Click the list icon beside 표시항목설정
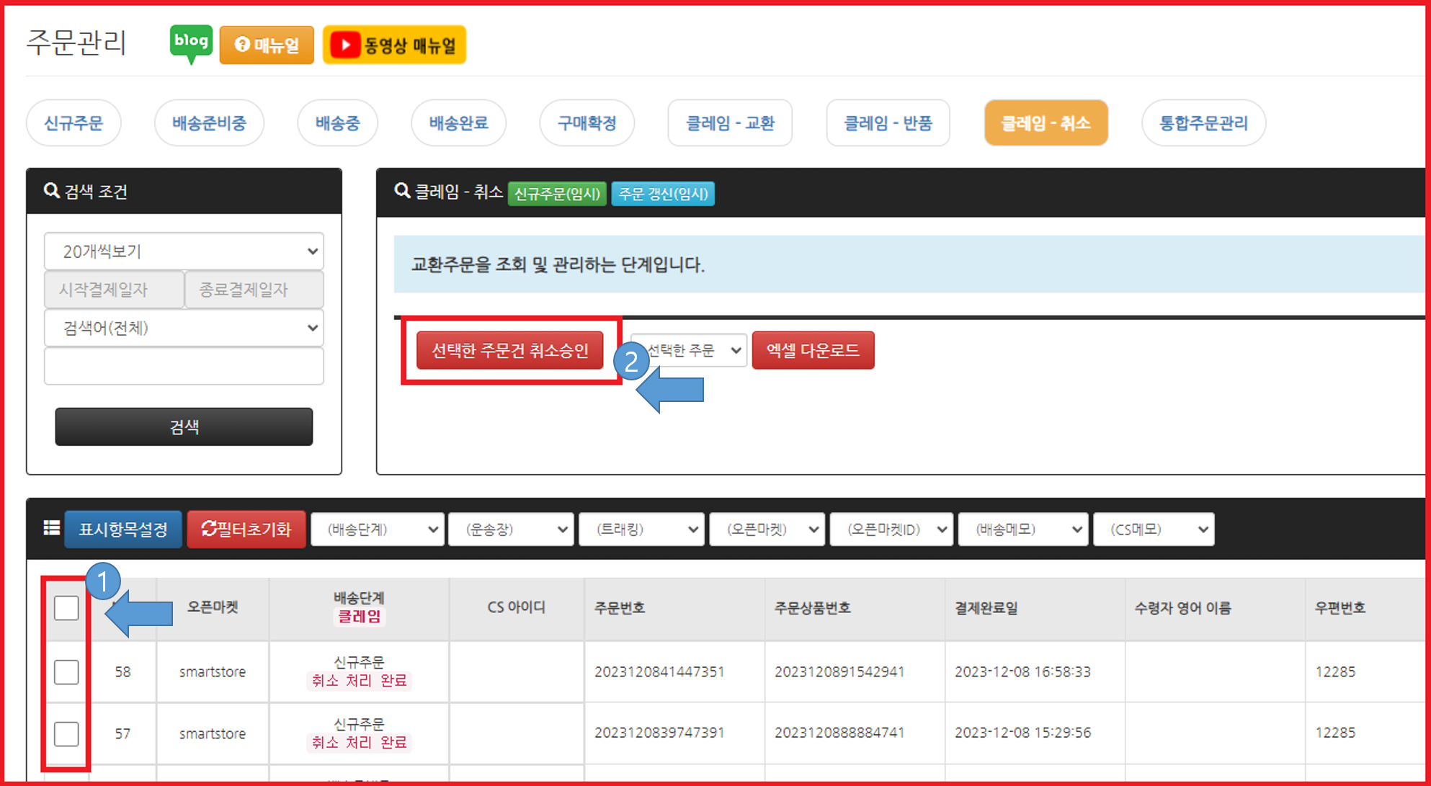 (51, 528)
